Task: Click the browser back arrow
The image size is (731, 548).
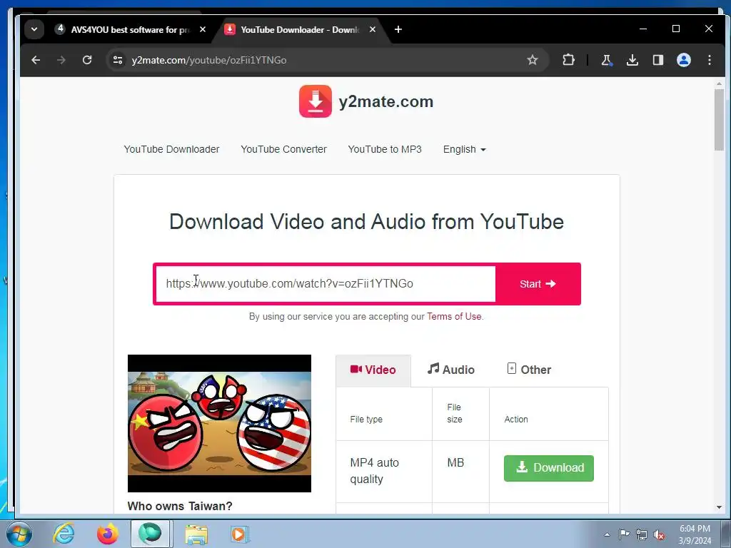Action: pos(36,60)
